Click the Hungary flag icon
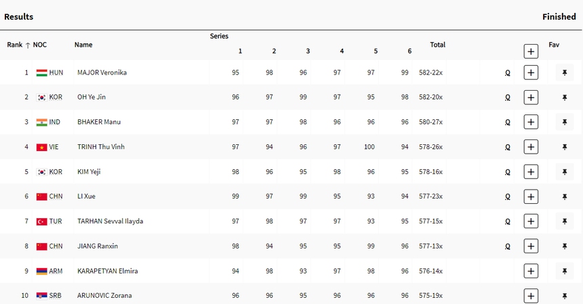The height and width of the screenshot is (304, 583). click(x=41, y=72)
